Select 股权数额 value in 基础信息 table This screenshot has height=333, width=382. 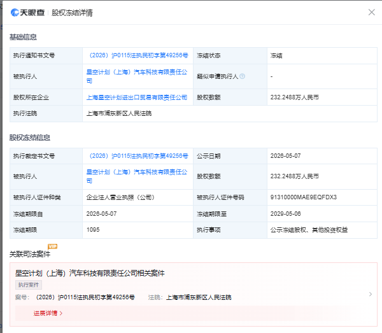(x=295, y=97)
